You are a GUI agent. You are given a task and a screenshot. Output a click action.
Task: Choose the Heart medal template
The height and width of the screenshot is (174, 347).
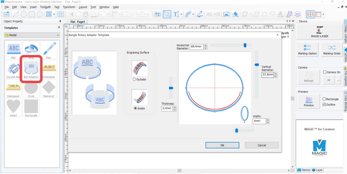coord(13,108)
